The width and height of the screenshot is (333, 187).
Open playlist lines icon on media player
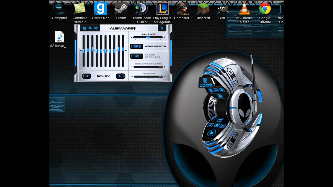click(x=211, y=90)
